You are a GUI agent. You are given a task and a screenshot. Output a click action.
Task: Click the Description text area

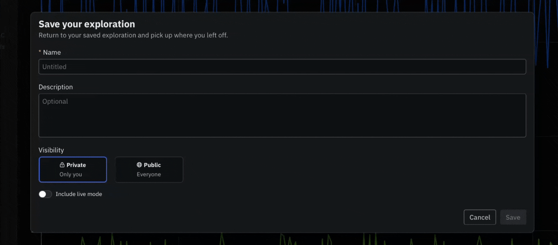[282, 115]
